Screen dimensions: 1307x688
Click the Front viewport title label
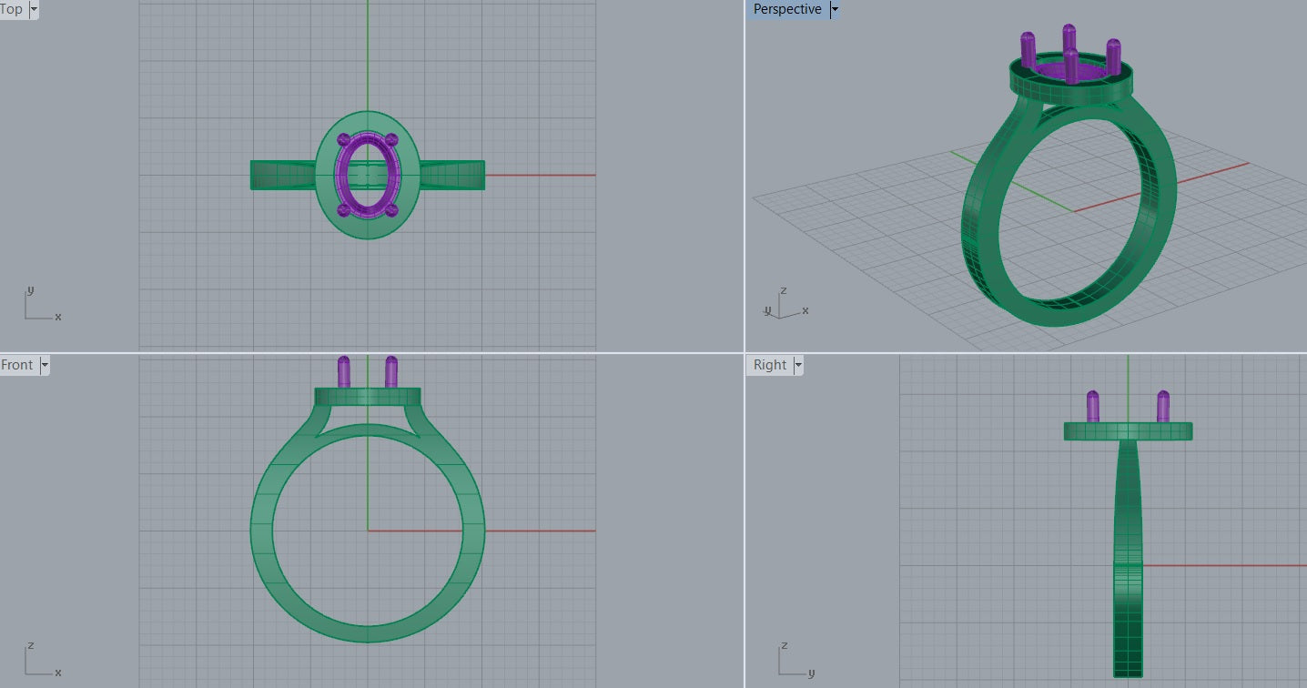coord(17,365)
